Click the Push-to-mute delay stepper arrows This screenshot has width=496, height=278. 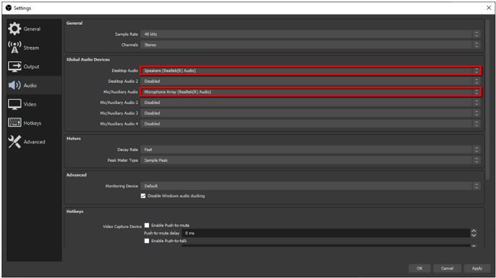click(x=474, y=233)
